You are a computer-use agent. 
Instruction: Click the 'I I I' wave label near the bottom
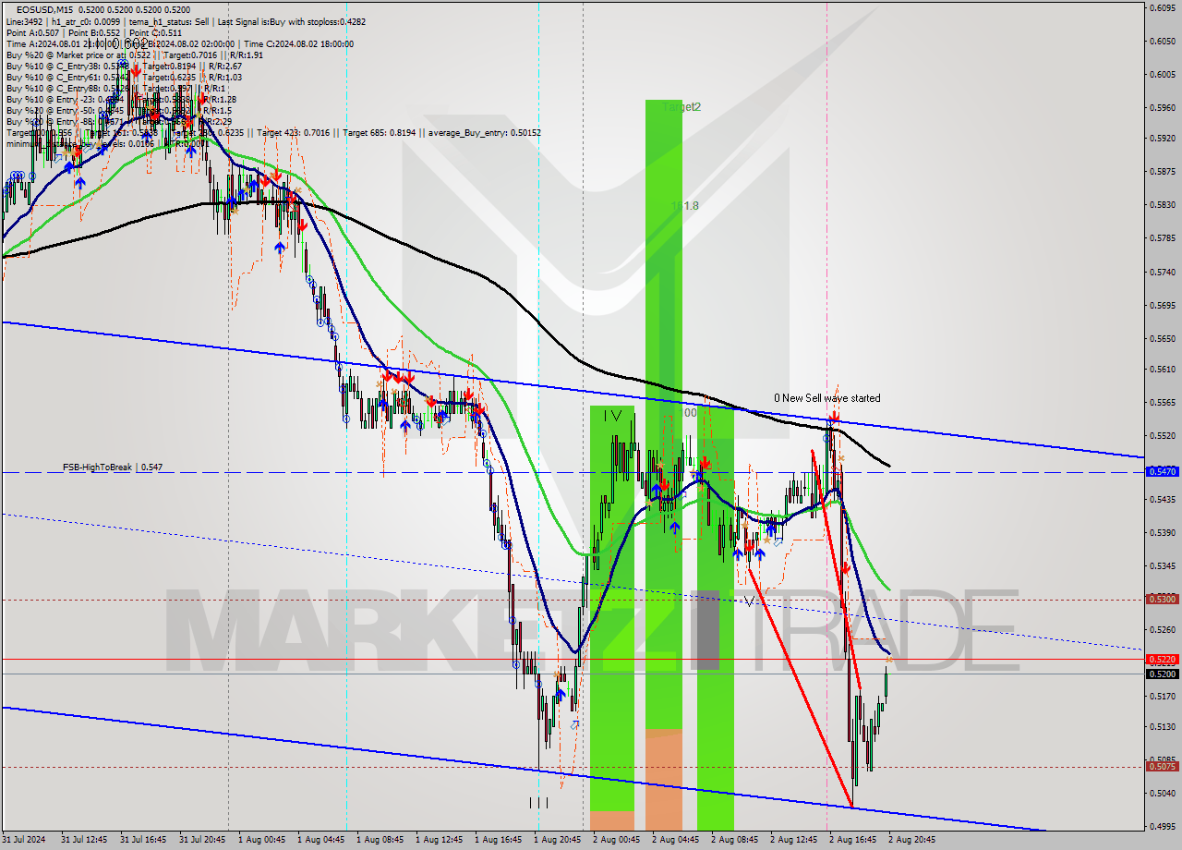tap(538, 803)
